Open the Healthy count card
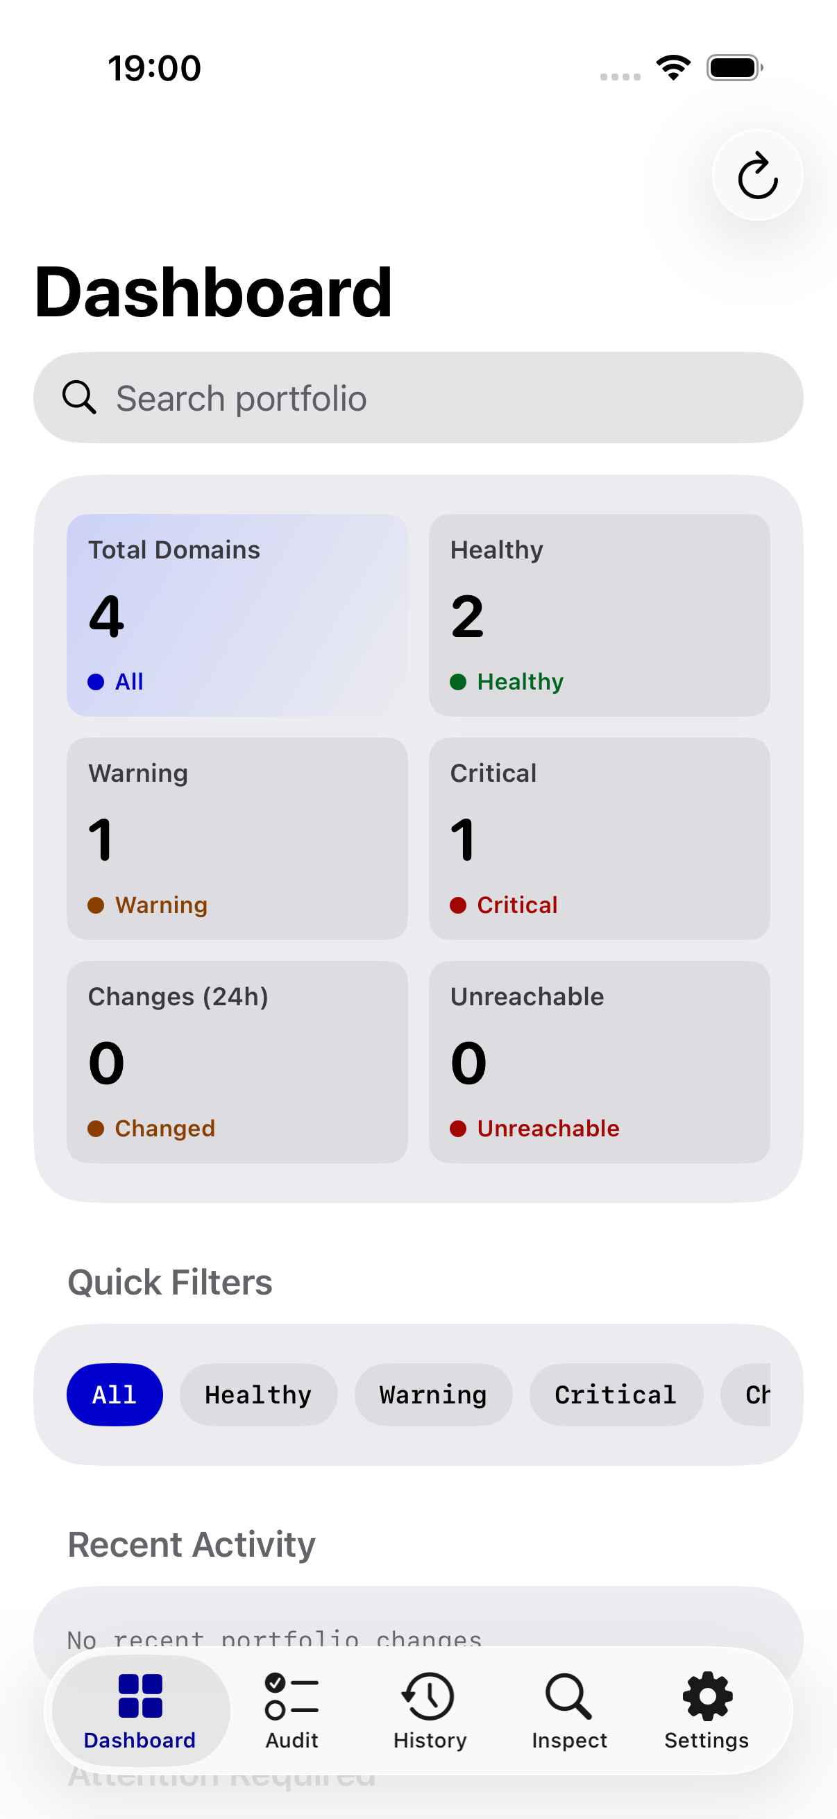Screen dimensions: 837x1819 coord(599,615)
